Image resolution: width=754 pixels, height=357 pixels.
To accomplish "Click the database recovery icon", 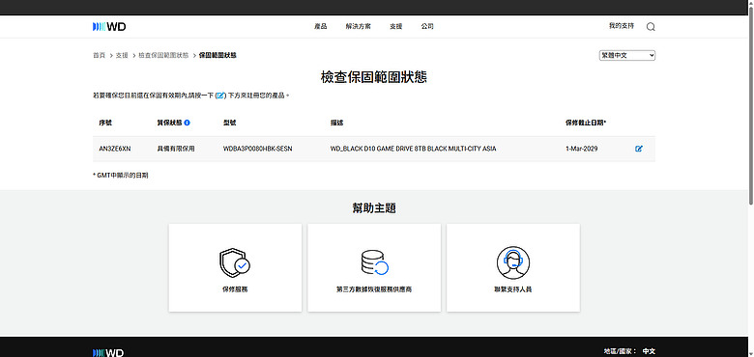I will pos(374,262).
